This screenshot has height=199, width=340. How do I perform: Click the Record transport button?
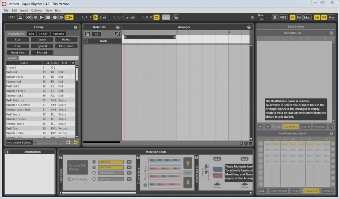[55, 17]
